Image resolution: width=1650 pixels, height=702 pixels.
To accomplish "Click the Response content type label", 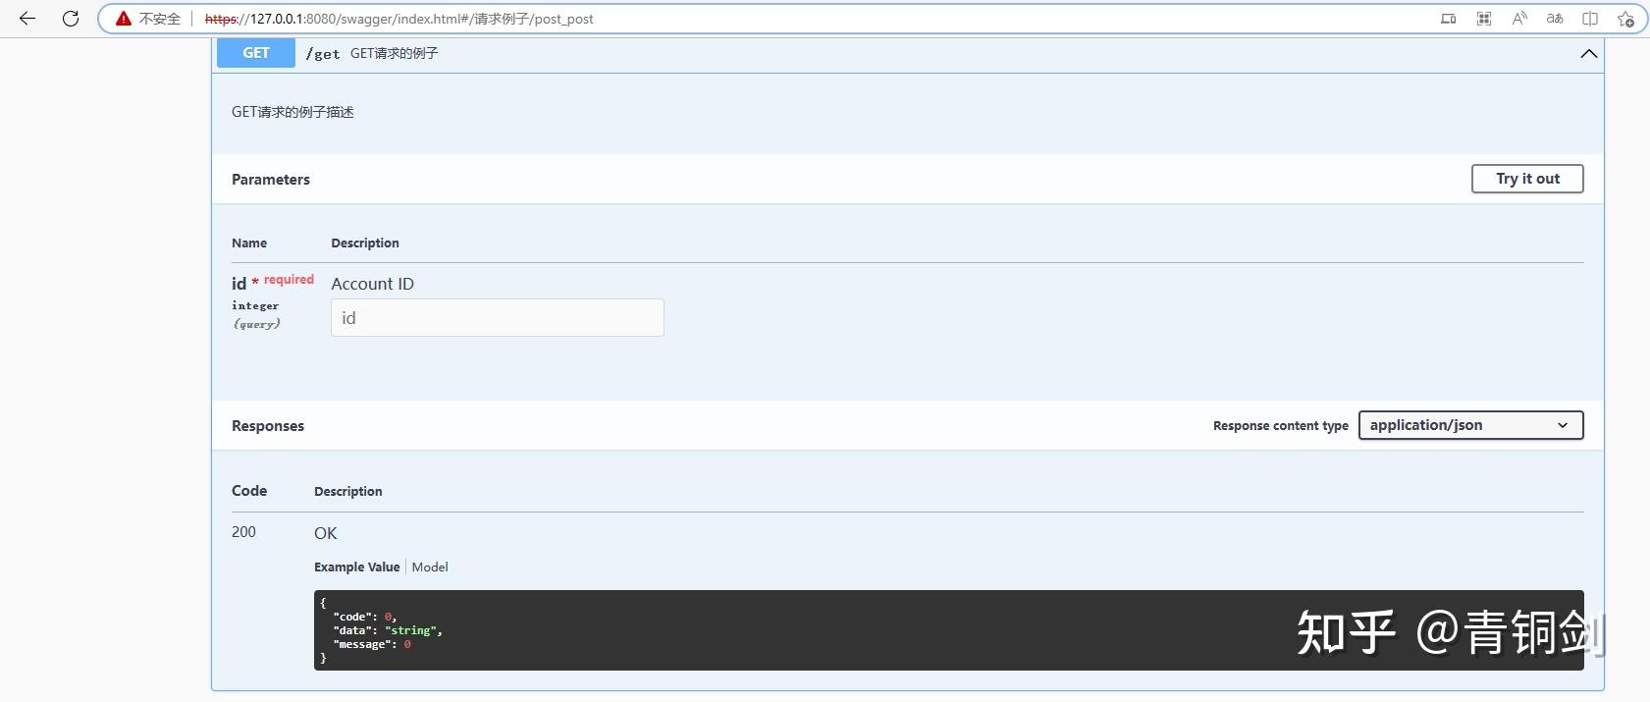I will tap(1281, 425).
